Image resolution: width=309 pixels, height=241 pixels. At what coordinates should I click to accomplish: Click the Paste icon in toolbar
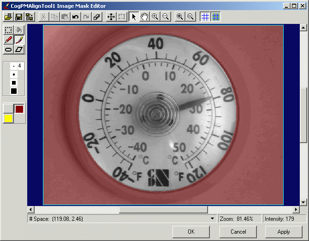65,17
